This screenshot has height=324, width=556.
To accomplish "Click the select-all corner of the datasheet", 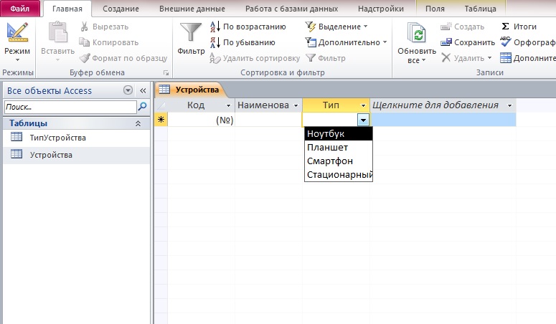I will coord(161,105).
